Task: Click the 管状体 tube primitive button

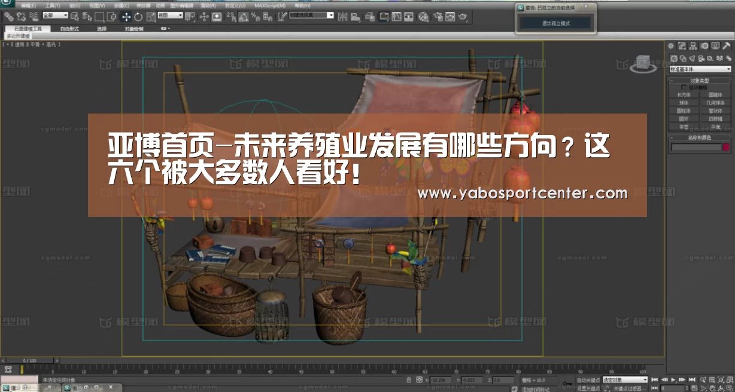Action: (x=715, y=111)
